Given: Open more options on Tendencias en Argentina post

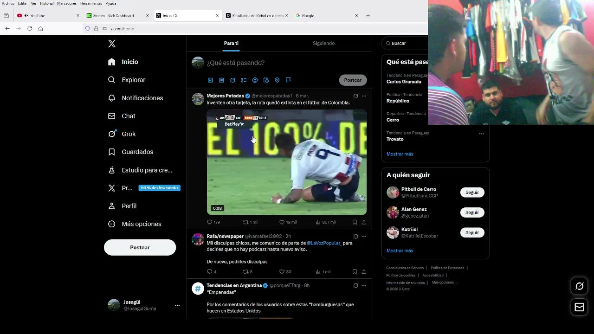Looking at the screenshot, I should point(364,286).
